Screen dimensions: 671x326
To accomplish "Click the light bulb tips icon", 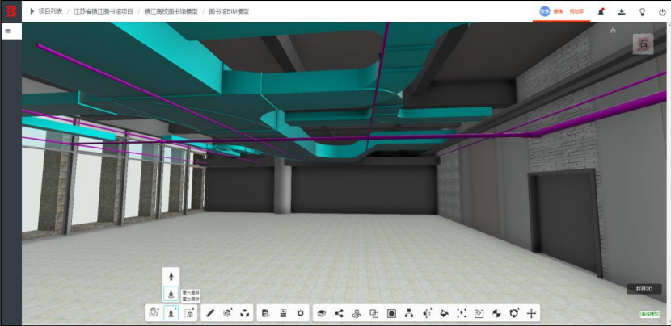I will pyautogui.click(x=642, y=12).
